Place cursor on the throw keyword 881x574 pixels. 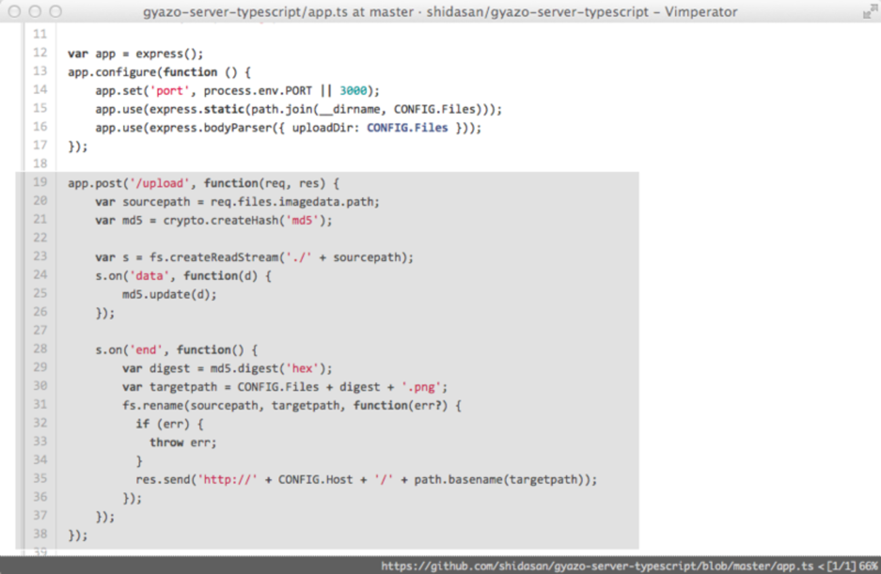(x=167, y=442)
